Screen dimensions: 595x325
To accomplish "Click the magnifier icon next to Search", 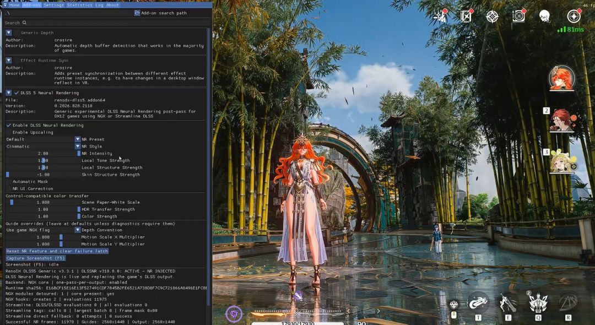I will coord(24,23).
